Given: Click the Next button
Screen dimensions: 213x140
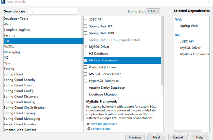Looking at the screenshot, I should tap(156, 137).
